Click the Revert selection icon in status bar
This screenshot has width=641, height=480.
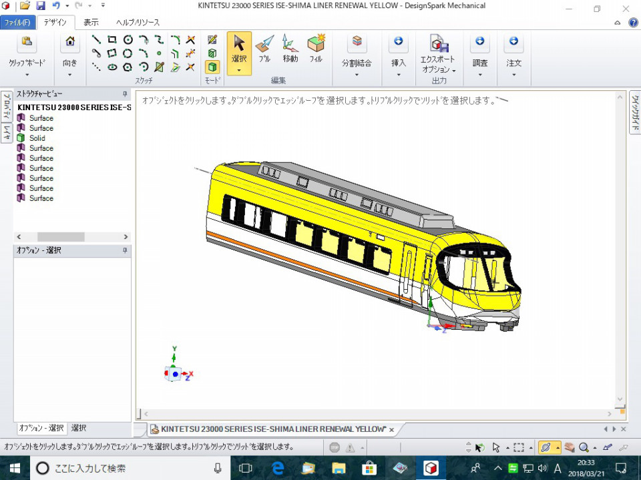pos(479,448)
